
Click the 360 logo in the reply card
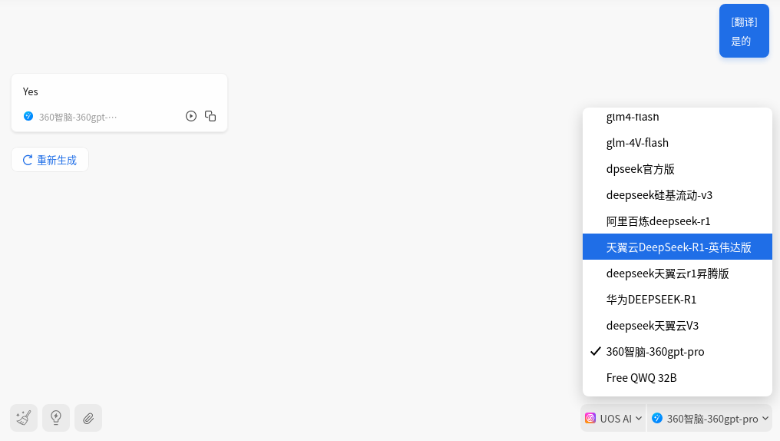[x=28, y=117]
